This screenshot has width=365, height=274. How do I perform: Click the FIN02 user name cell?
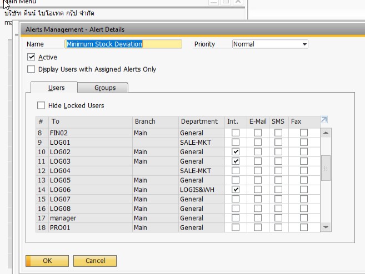coord(91,133)
